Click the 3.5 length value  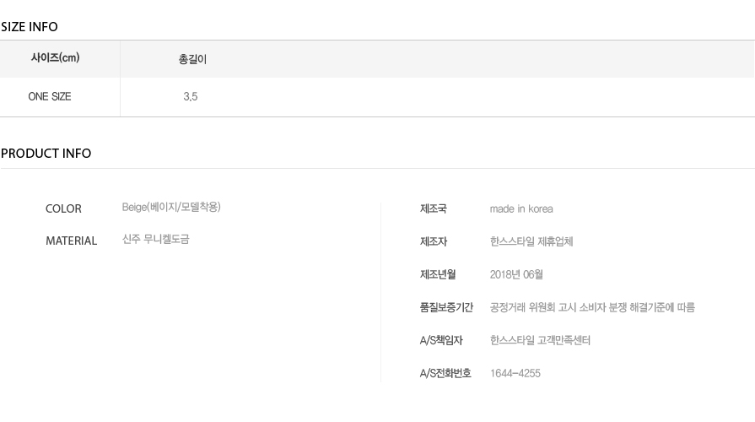click(190, 96)
